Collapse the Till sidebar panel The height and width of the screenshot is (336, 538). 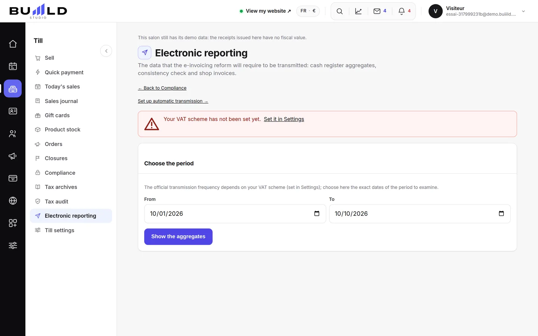coord(106,51)
